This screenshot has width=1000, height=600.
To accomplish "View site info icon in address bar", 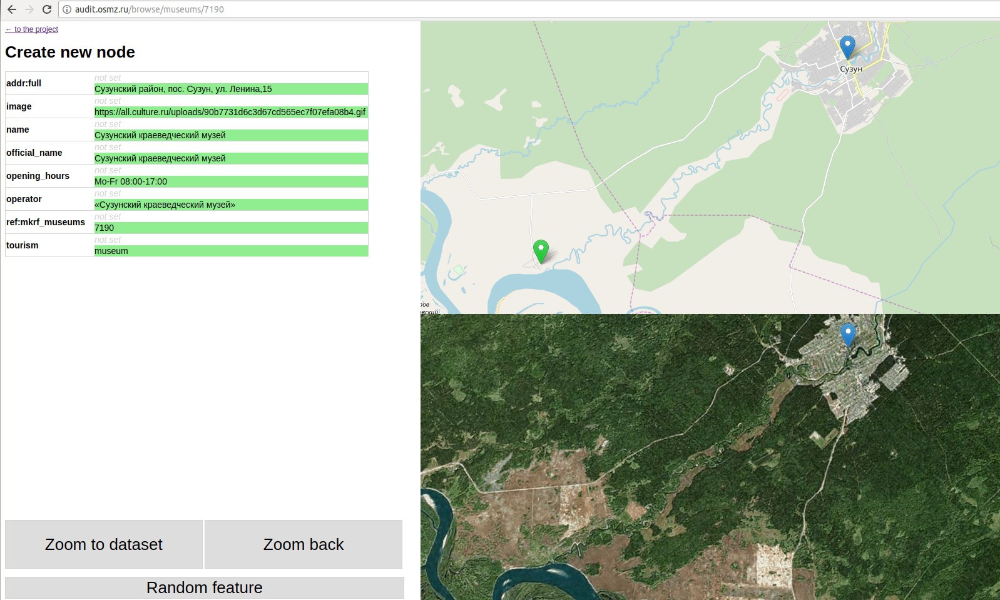I will (x=67, y=9).
